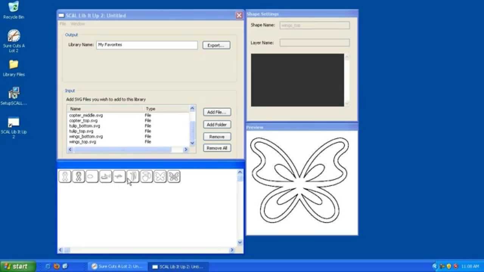
Task: Select the tulip flower shape thumbnail
Action: click(146, 176)
